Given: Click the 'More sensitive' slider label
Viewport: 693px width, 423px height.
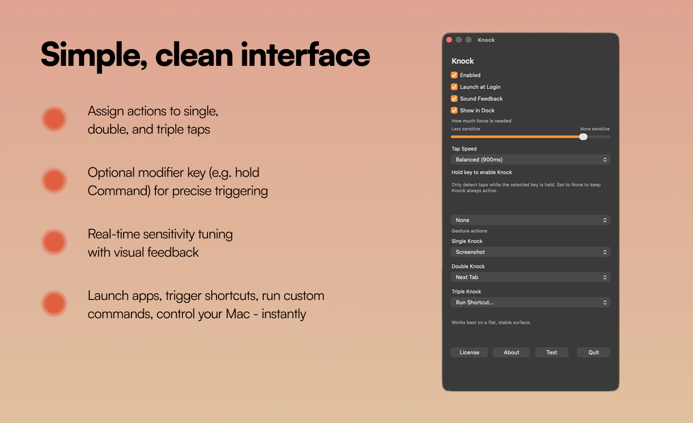Looking at the screenshot, I should [595, 129].
